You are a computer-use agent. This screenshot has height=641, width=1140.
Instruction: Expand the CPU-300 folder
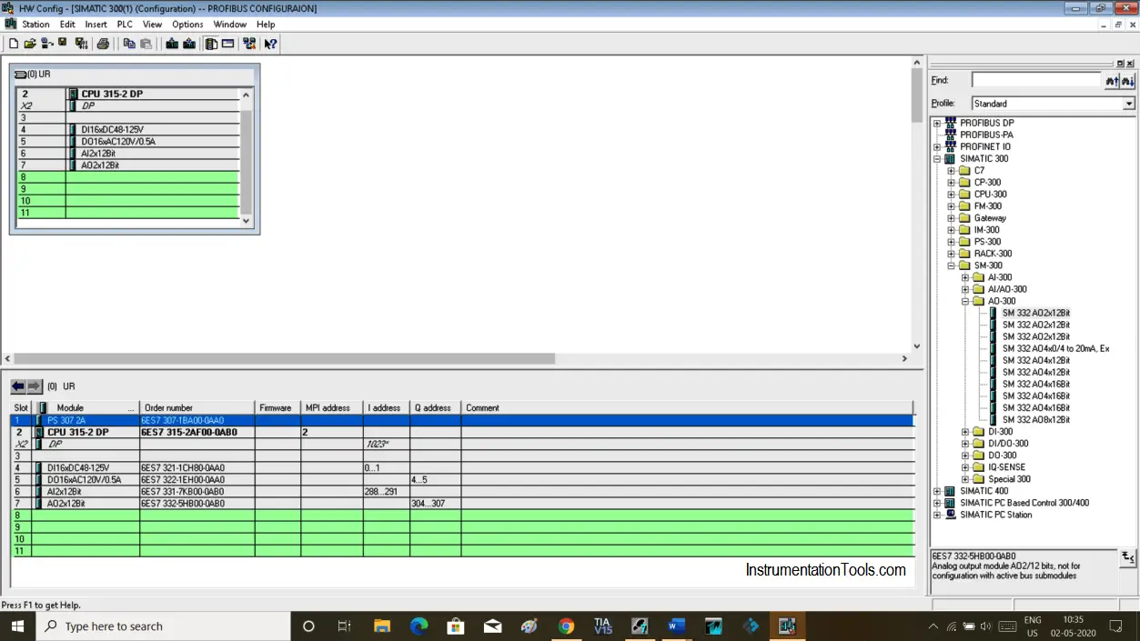click(952, 194)
